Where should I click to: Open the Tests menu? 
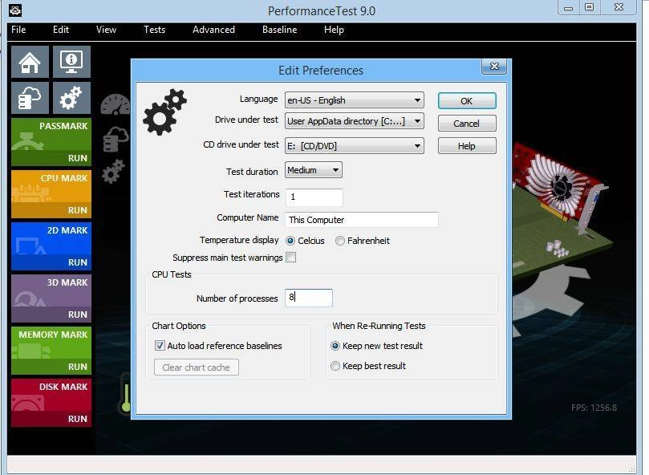click(x=154, y=30)
